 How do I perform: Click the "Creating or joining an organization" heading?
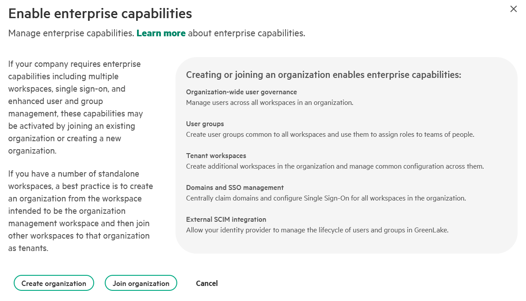point(324,75)
